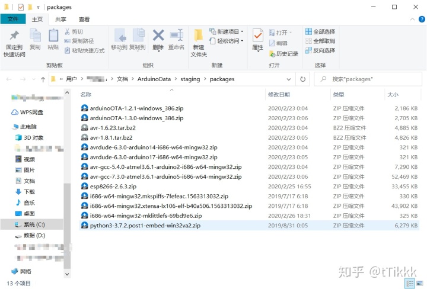Click Select All (全部选择)
The image size is (427, 289).
coord(320,31)
